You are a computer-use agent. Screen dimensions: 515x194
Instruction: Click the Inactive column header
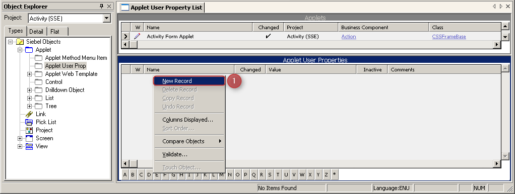(x=372, y=69)
